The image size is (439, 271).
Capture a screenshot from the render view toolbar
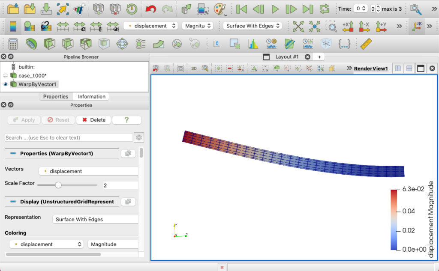pyautogui.click(x=180, y=68)
